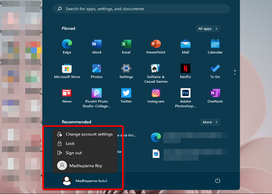Choose Change account settings
The height and width of the screenshot is (194, 272).
tap(85, 134)
